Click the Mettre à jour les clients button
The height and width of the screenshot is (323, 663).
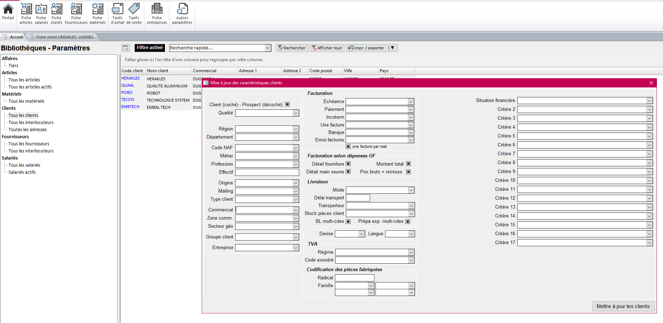click(623, 306)
